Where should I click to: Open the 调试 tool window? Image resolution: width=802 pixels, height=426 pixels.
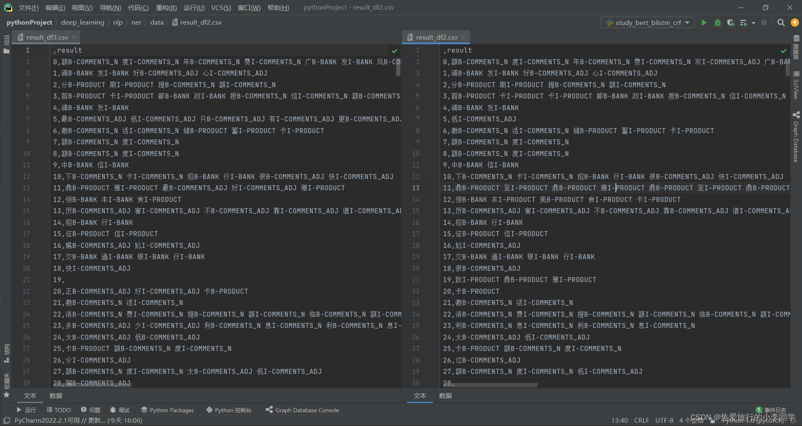click(120, 410)
